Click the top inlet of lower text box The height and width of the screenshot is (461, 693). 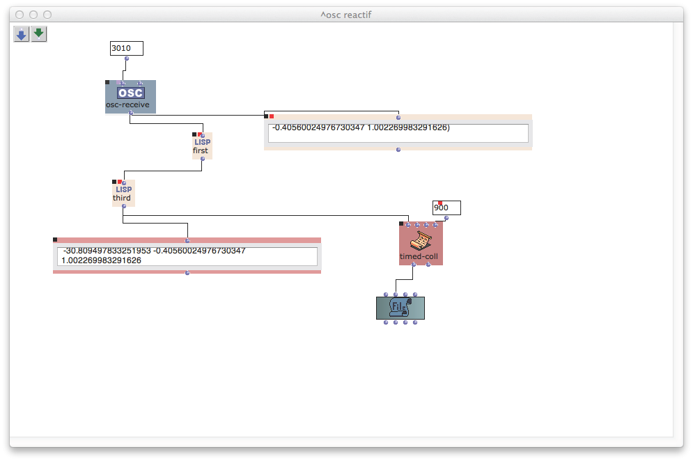click(x=187, y=241)
